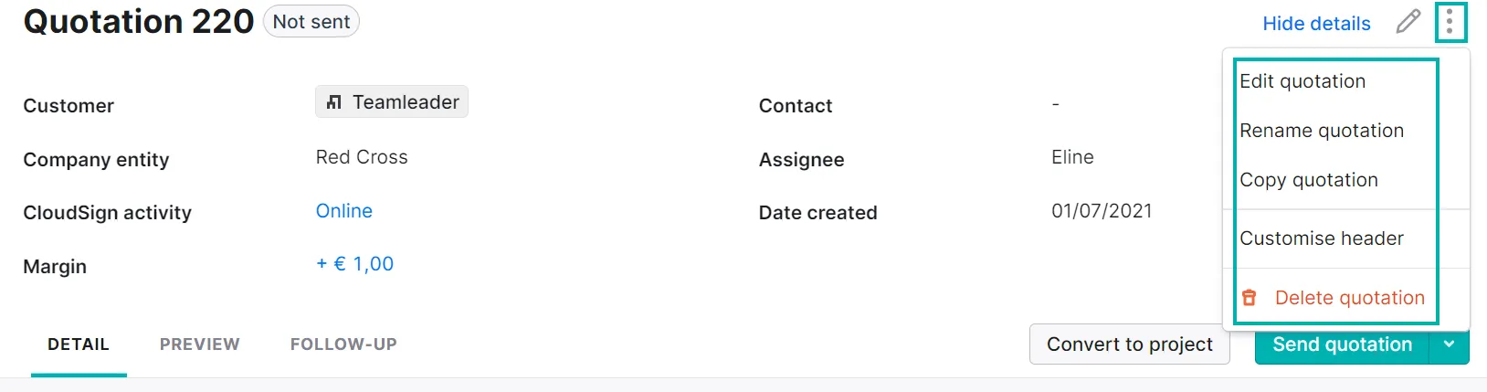
Task: Open the three-dot more options menu
Action: coord(1450,22)
